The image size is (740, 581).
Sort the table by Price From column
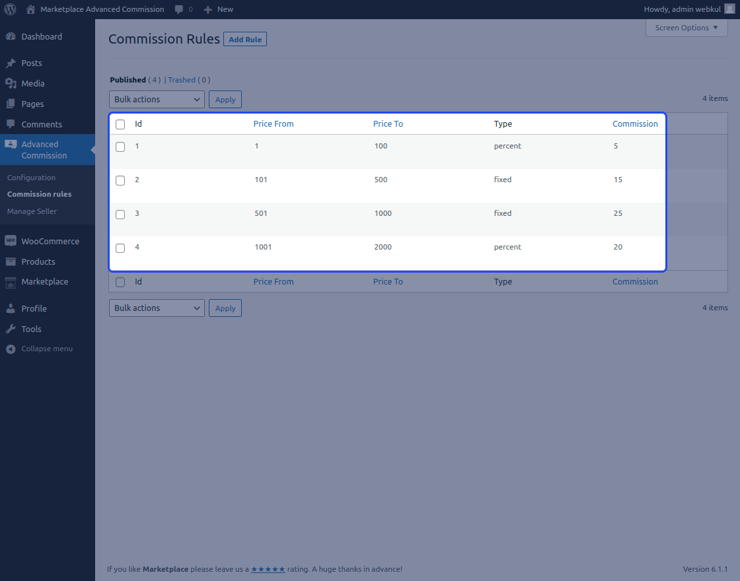(273, 123)
